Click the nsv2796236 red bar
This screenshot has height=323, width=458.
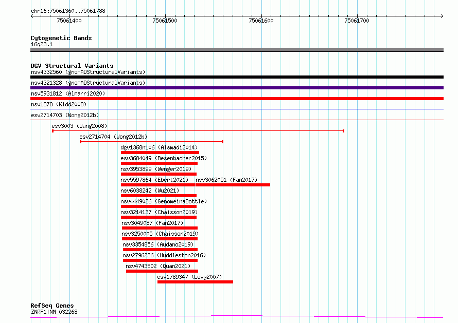161,260
